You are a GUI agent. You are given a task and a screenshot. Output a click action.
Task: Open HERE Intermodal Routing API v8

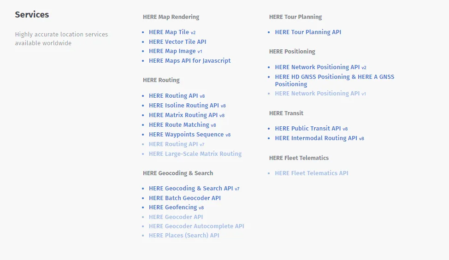coord(319,138)
